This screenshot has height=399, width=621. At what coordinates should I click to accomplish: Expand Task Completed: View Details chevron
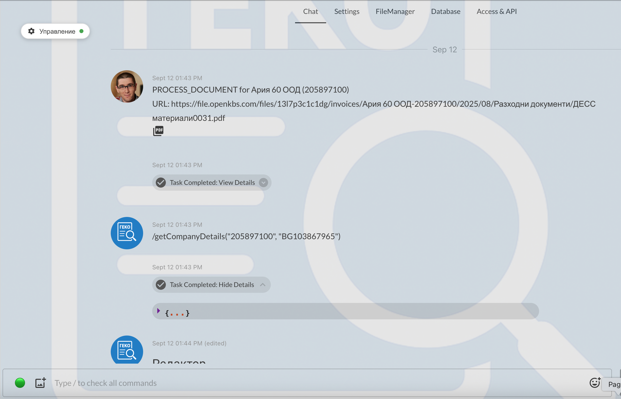[x=263, y=183]
